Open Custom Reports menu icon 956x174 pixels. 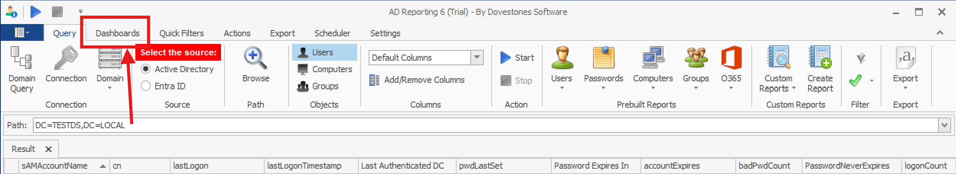[x=778, y=58]
